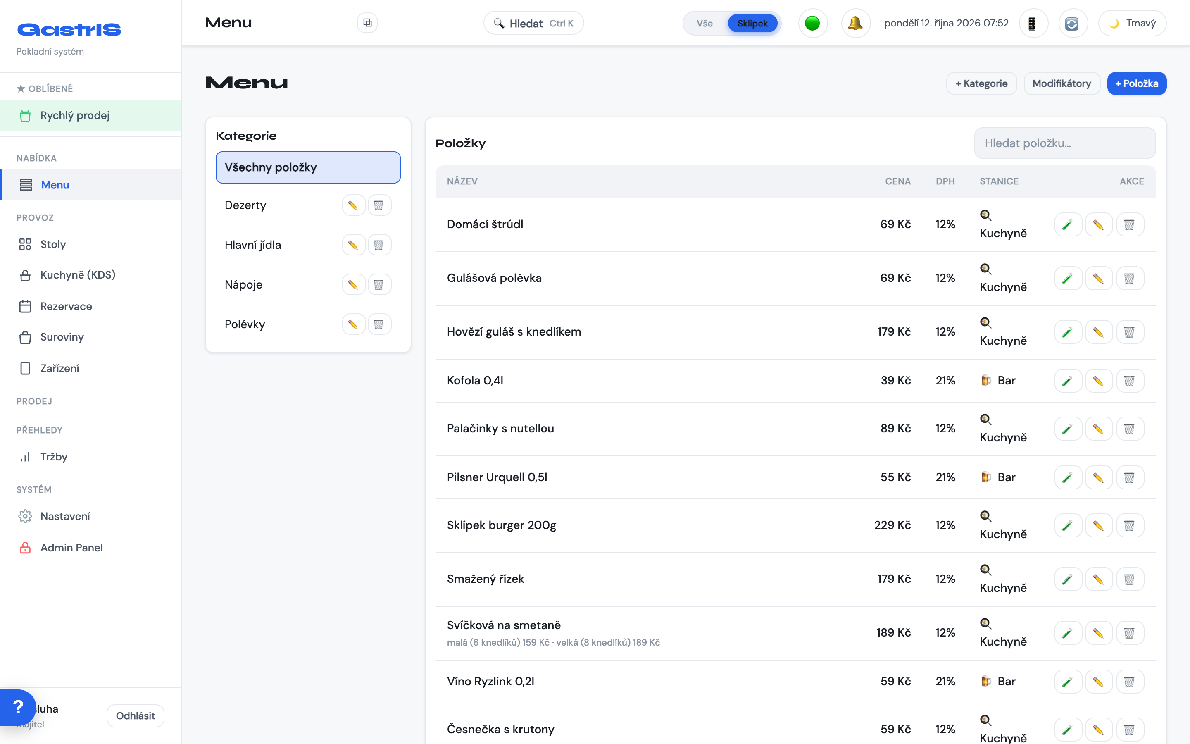Click green test-tube icon for Pilsner Urquell 0,5l
Image resolution: width=1190 pixels, height=744 pixels.
[1068, 477]
